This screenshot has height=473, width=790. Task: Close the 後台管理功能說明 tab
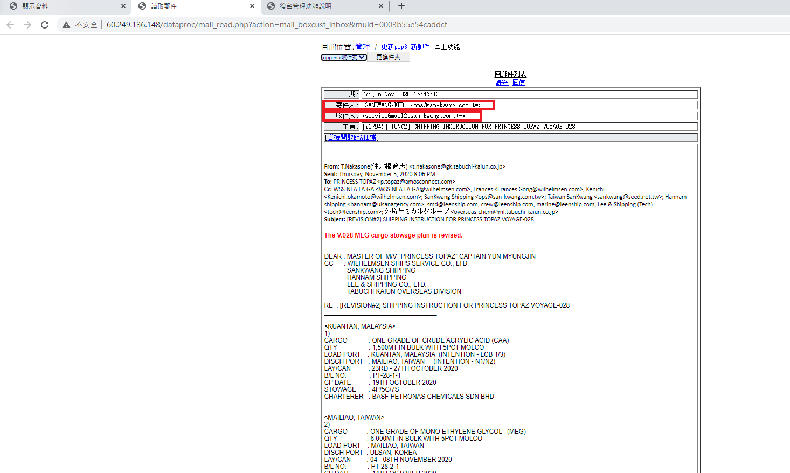pos(381,6)
